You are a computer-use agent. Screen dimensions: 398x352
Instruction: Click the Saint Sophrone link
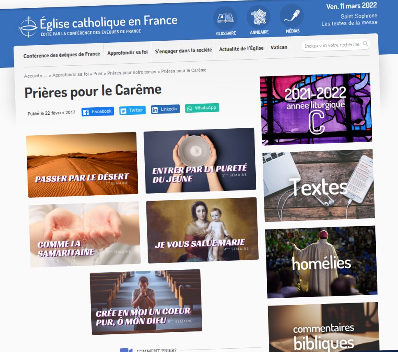(359, 16)
